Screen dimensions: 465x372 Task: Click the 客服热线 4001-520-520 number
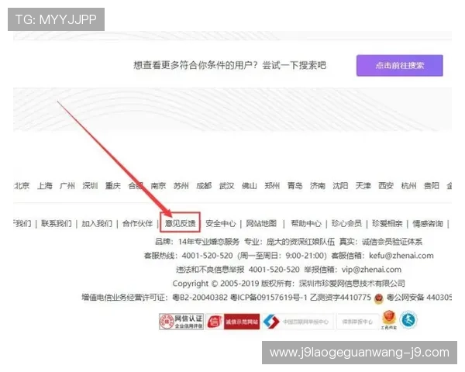tap(207, 256)
